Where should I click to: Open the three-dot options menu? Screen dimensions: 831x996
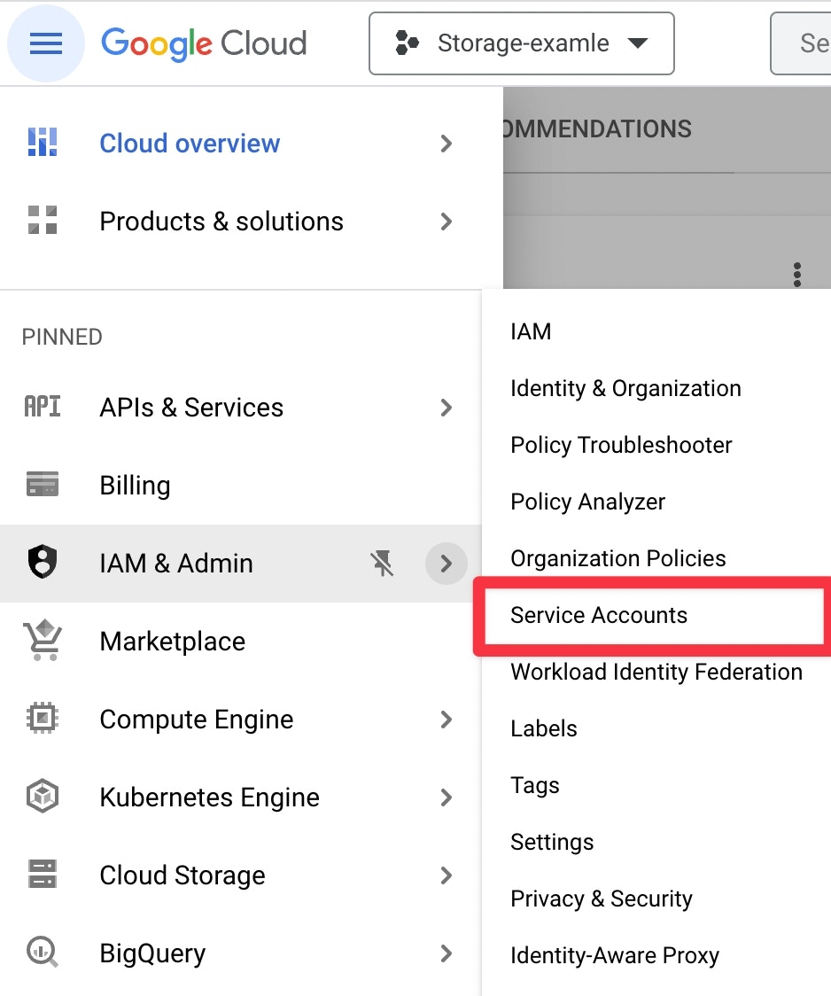pos(797,275)
